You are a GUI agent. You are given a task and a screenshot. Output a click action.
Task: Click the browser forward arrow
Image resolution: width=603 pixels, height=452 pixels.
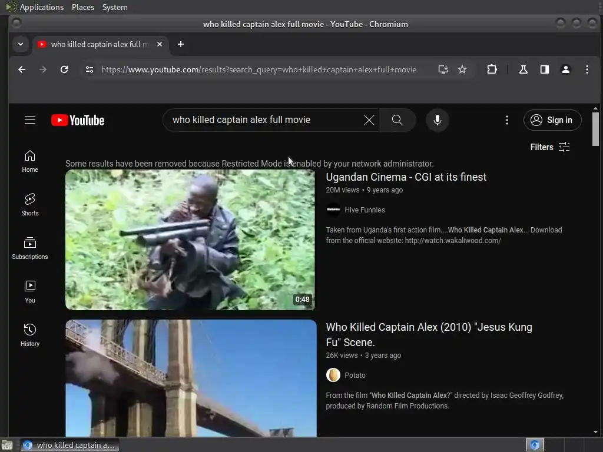[43, 69]
